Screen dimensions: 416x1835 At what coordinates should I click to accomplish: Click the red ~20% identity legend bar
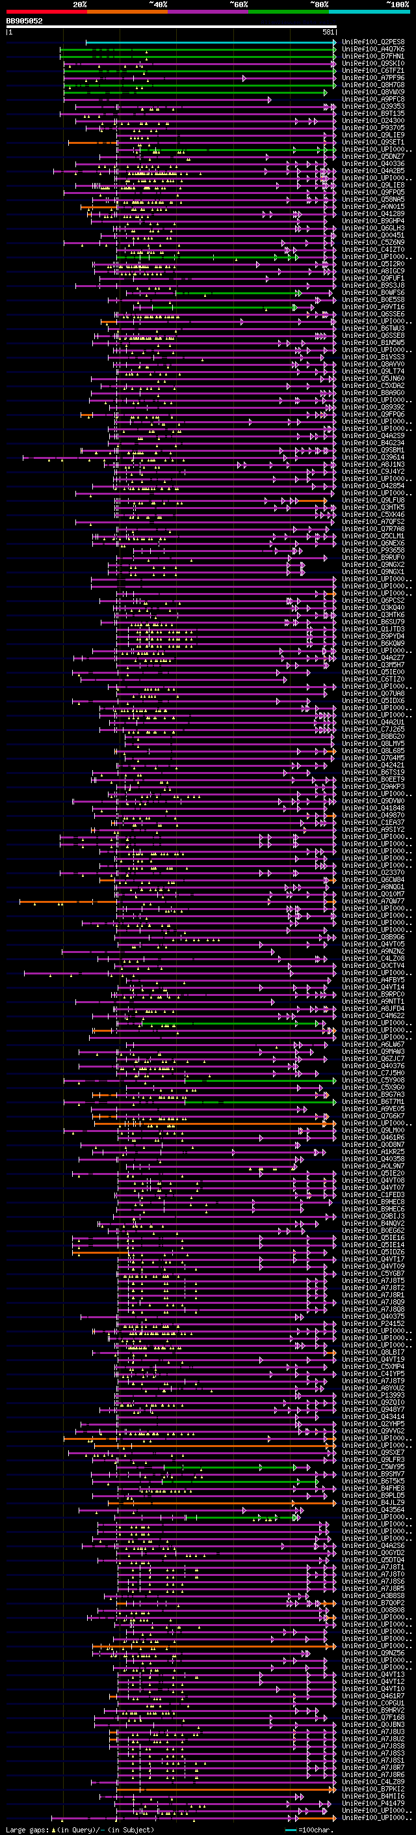pyautogui.click(x=46, y=12)
